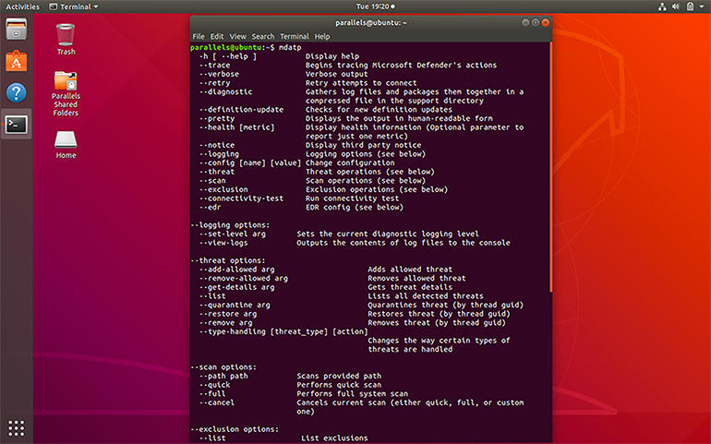Click the network status icon in top bar

662,6
